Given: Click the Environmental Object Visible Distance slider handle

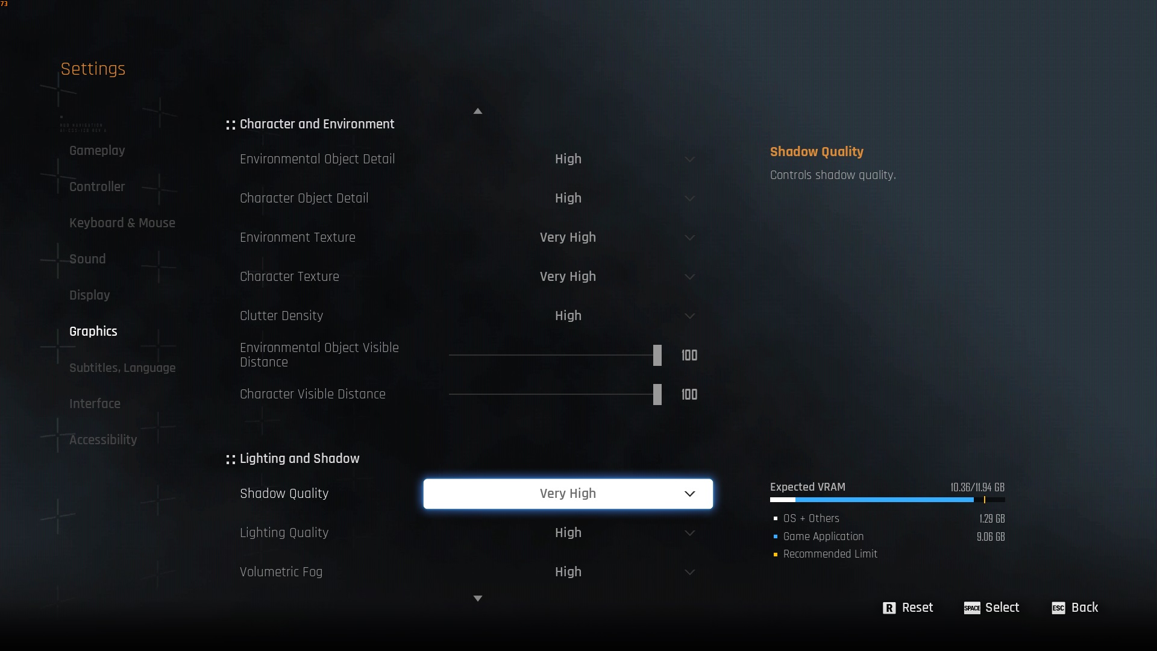Looking at the screenshot, I should coord(657,356).
